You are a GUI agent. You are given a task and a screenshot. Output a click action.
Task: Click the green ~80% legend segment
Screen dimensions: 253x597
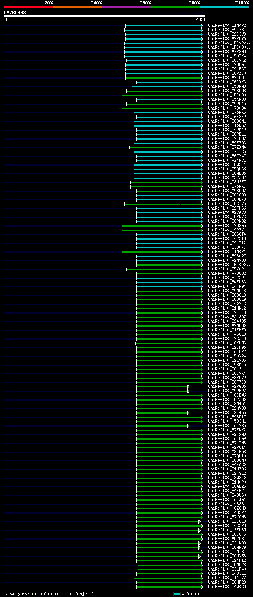(x=175, y=7)
